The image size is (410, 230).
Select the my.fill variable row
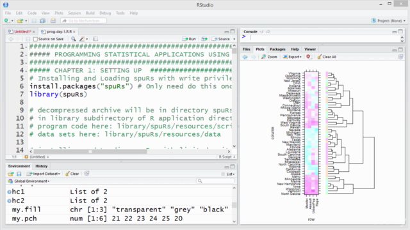click(119, 210)
